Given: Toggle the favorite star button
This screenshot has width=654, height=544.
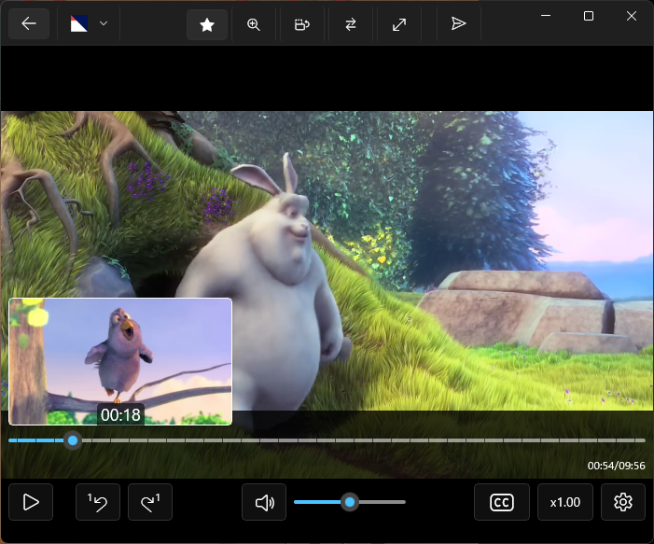Looking at the screenshot, I should pos(207,24).
